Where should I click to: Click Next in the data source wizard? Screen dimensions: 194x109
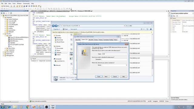(106, 77)
